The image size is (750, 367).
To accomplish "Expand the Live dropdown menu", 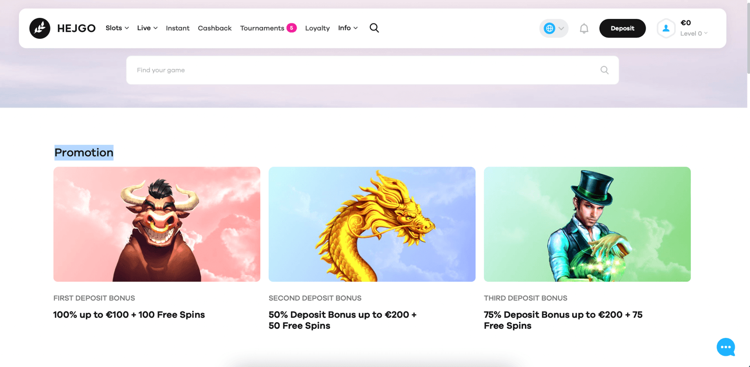I will point(147,28).
